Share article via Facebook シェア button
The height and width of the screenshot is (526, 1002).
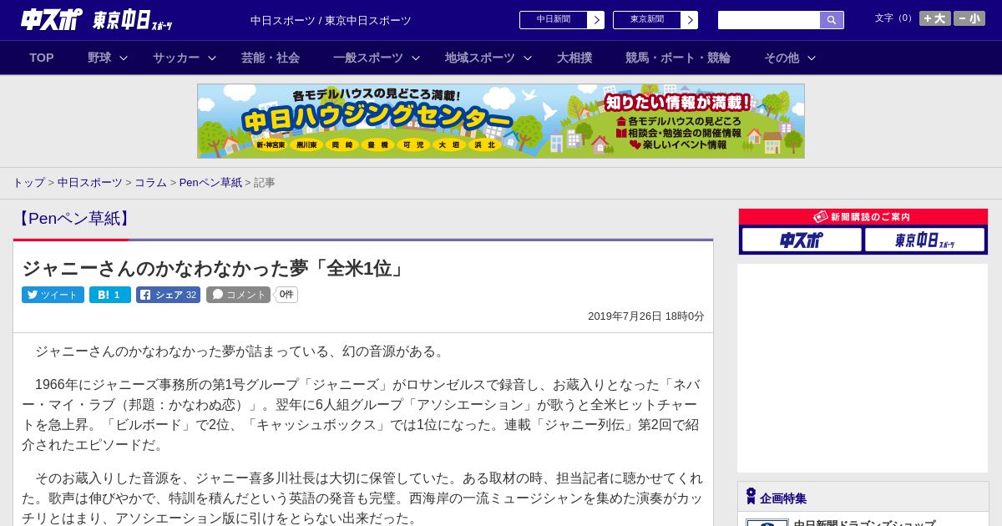(168, 295)
